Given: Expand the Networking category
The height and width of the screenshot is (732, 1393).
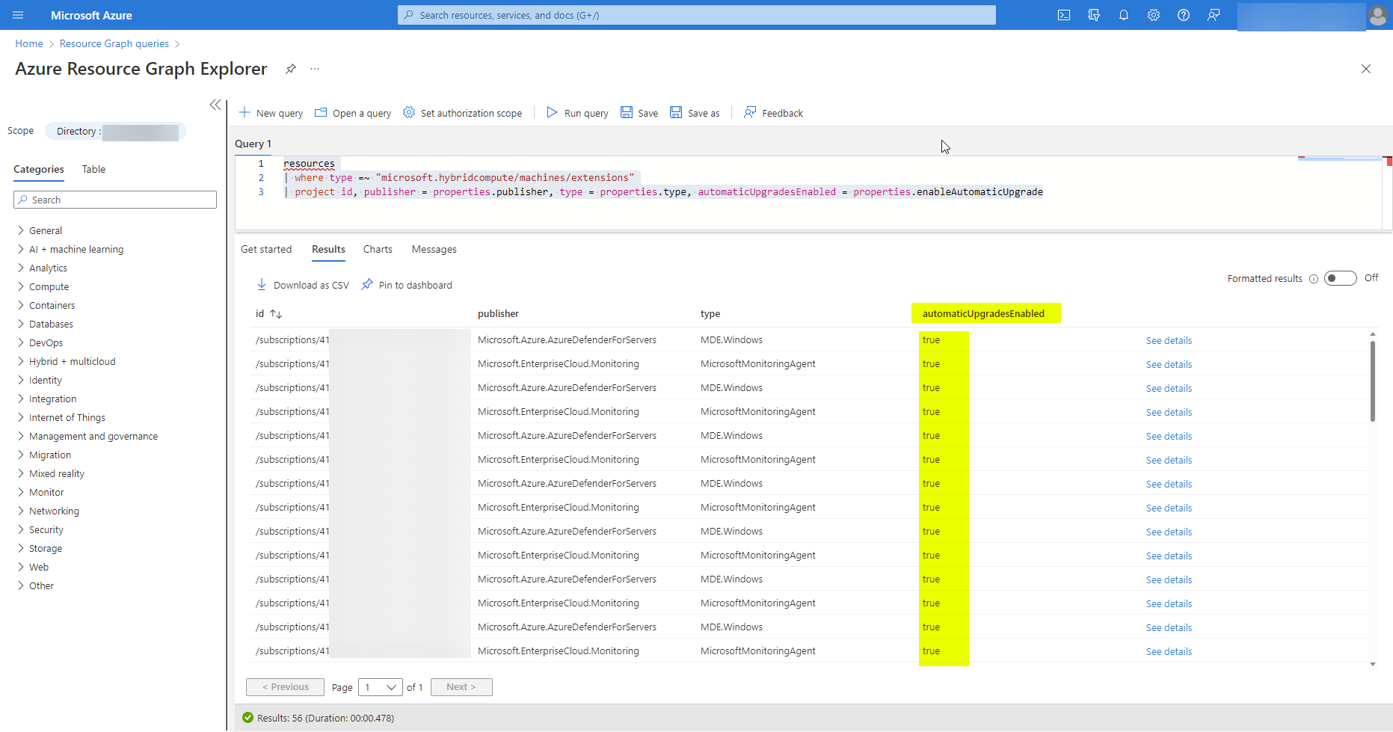Looking at the screenshot, I should 21,511.
